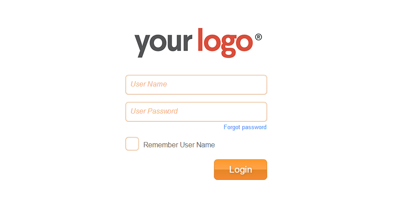Recover credentials via Forgot password
This screenshot has width=393, height=213.
pyautogui.click(x=245, y=127)
